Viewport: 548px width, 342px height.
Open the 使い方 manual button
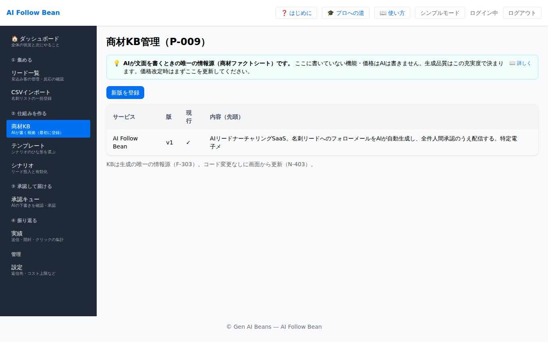point(392,13)
